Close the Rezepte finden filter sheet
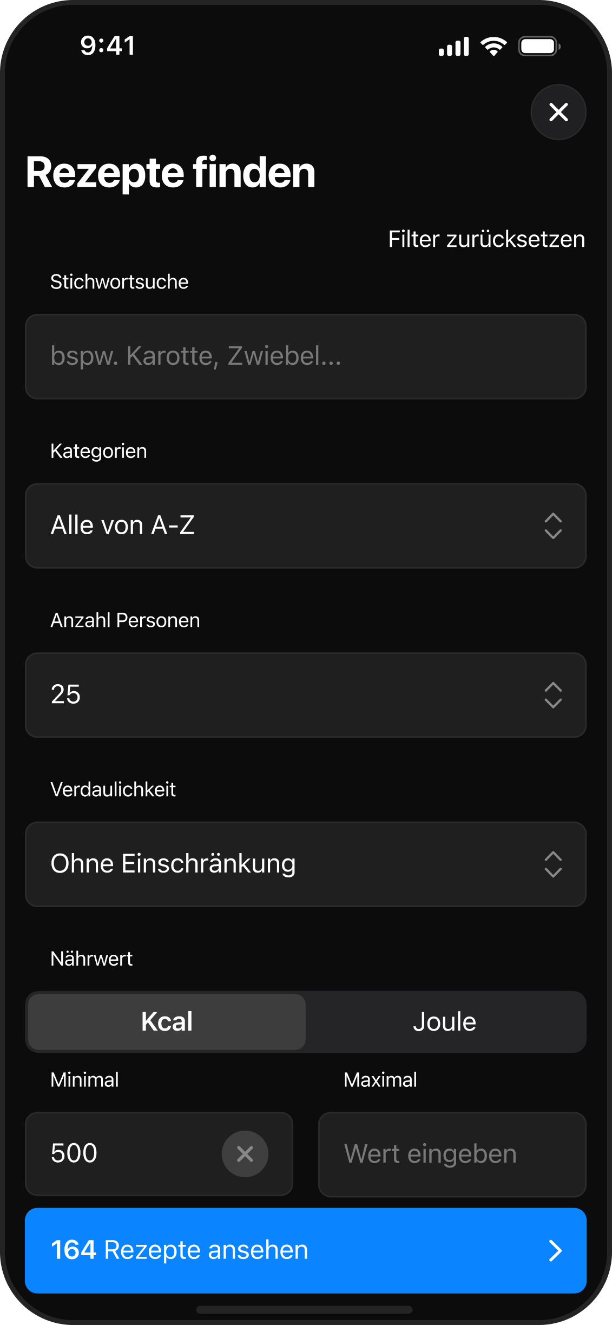The height and width of the screenshot is (1325, 612). [x=558, y=112]
